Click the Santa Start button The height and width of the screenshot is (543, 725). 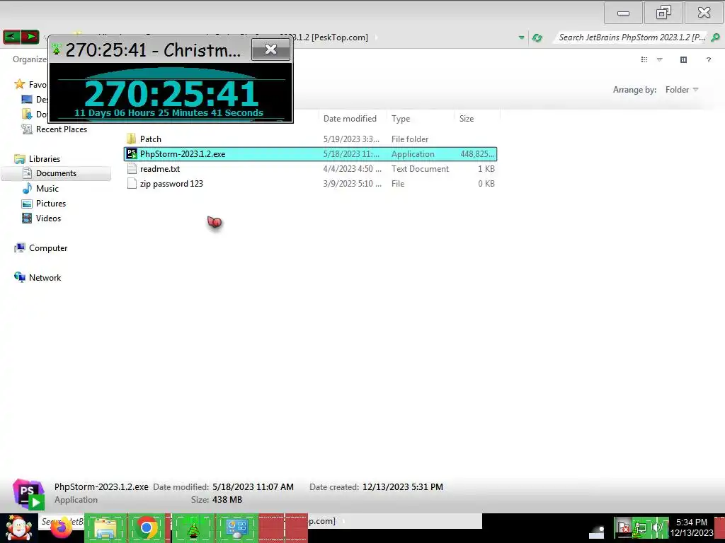coord(19,528)
